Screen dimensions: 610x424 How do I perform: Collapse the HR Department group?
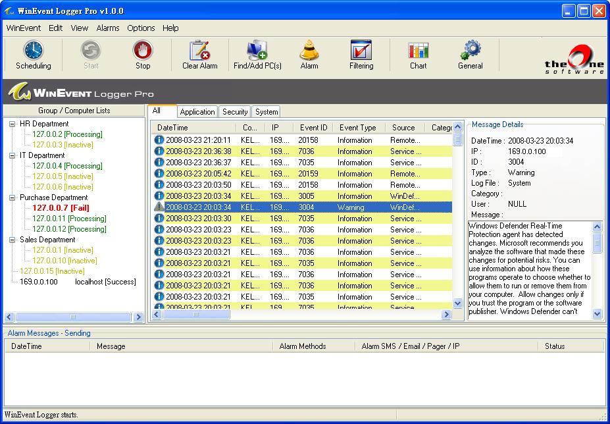[x=13, y=124]
